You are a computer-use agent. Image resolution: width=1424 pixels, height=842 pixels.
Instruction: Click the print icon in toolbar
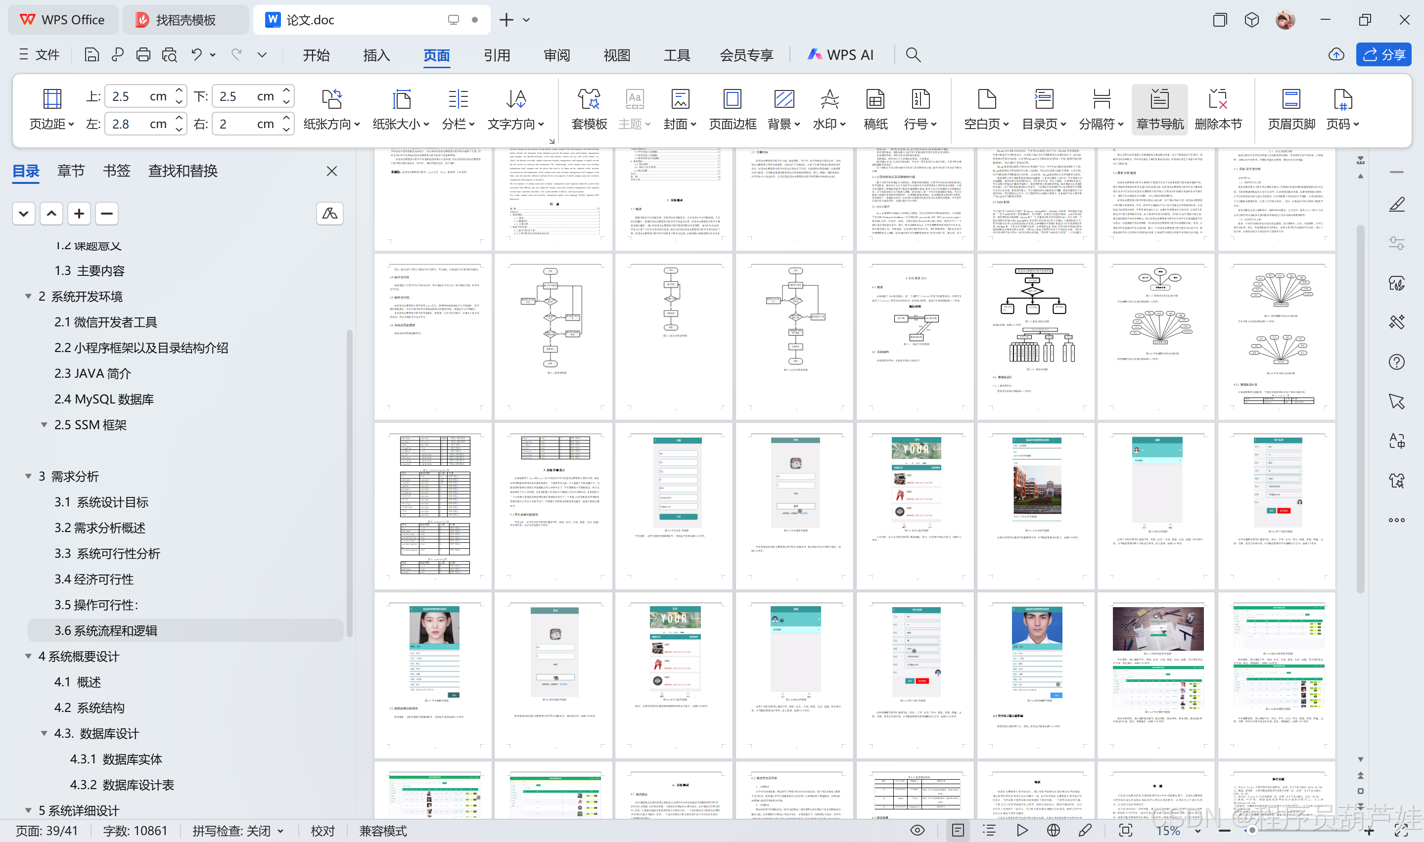143,55
